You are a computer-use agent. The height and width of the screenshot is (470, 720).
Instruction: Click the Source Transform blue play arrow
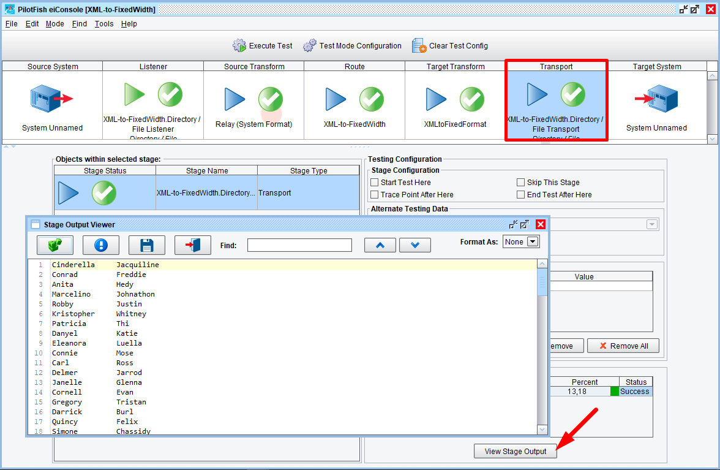(234, 99)
